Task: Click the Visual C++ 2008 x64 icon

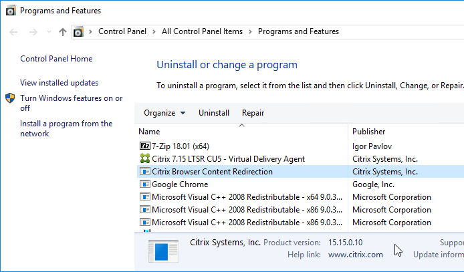Action: (145, 196)
